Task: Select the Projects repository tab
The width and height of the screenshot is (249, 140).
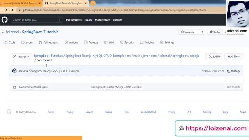Action: pyautogui.click(x=91, y=42)
